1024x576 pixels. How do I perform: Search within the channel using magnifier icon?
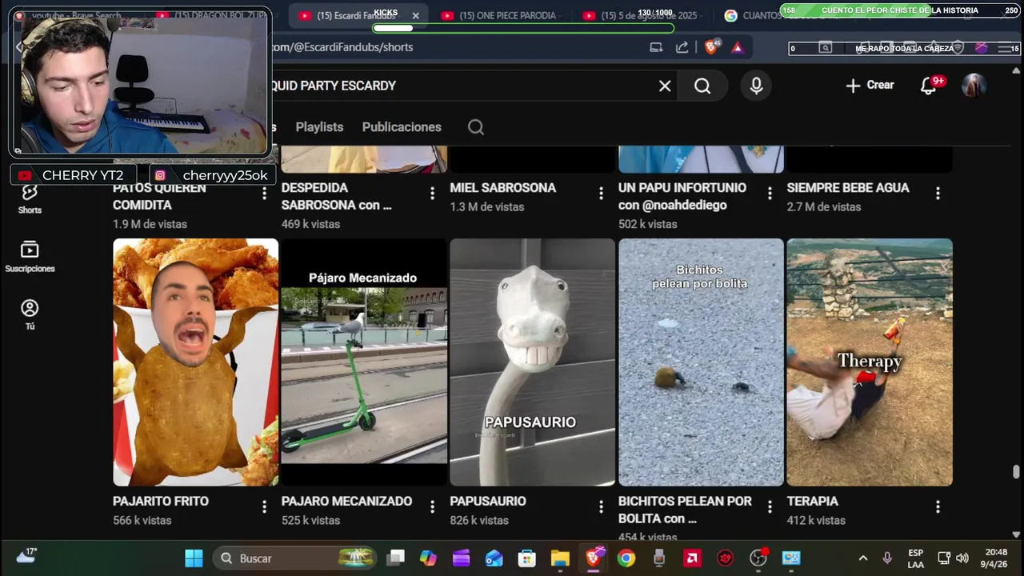[x=476, y=127]
